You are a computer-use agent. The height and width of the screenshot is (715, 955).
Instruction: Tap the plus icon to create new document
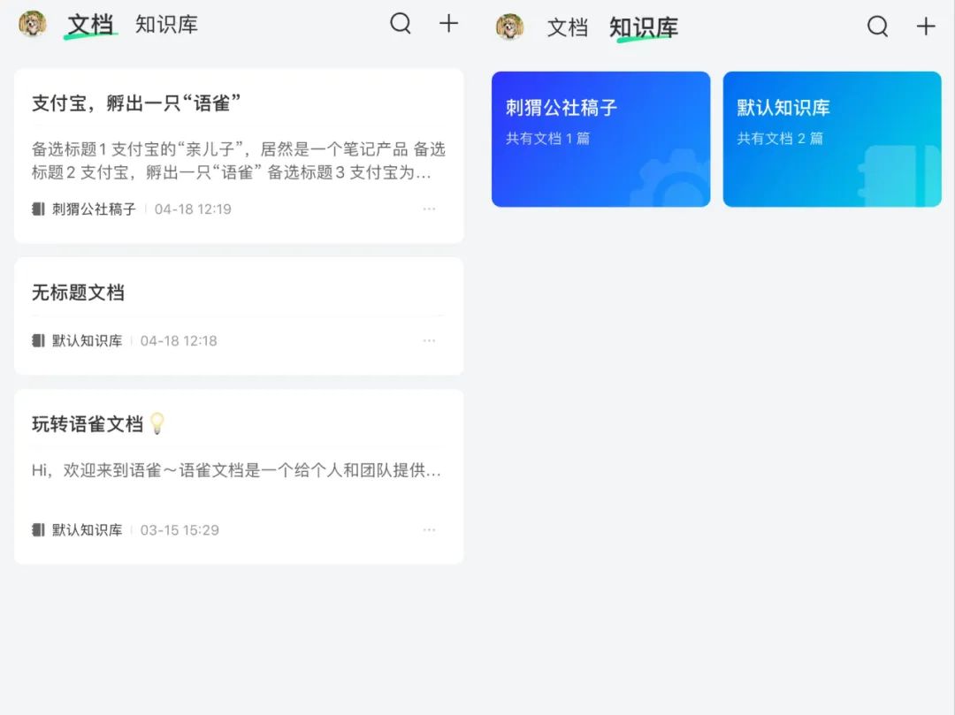coord(448,25)
